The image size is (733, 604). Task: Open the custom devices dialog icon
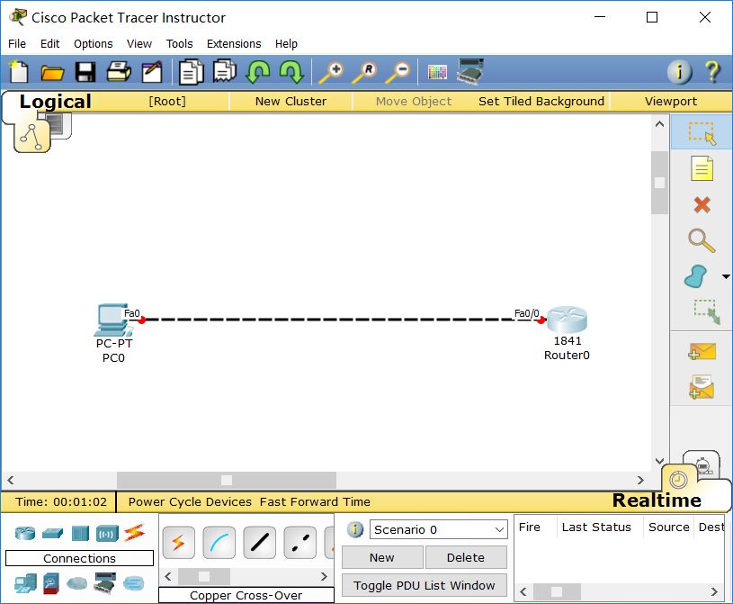point(470,72)
